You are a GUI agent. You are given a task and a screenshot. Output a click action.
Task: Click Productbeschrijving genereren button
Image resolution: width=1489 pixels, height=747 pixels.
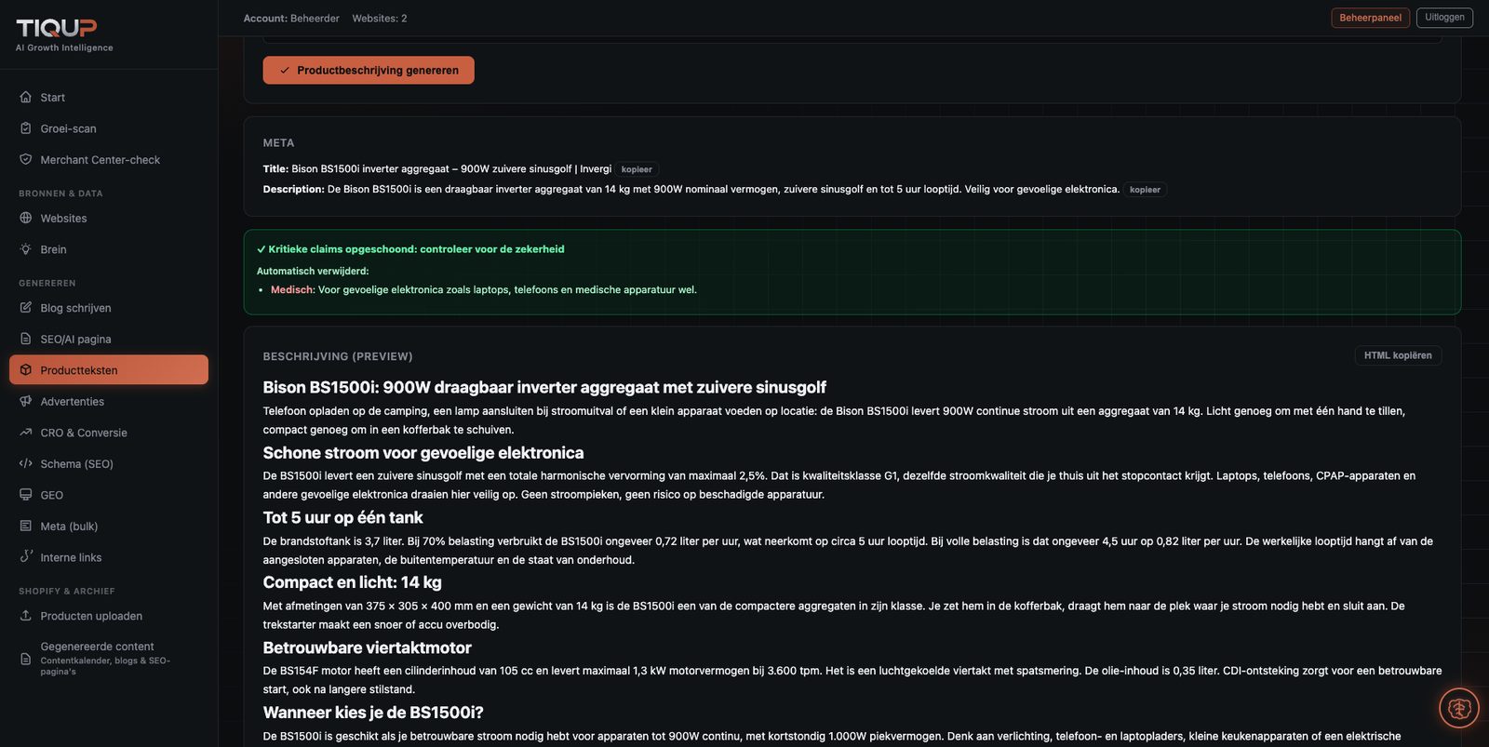(369, 70)
